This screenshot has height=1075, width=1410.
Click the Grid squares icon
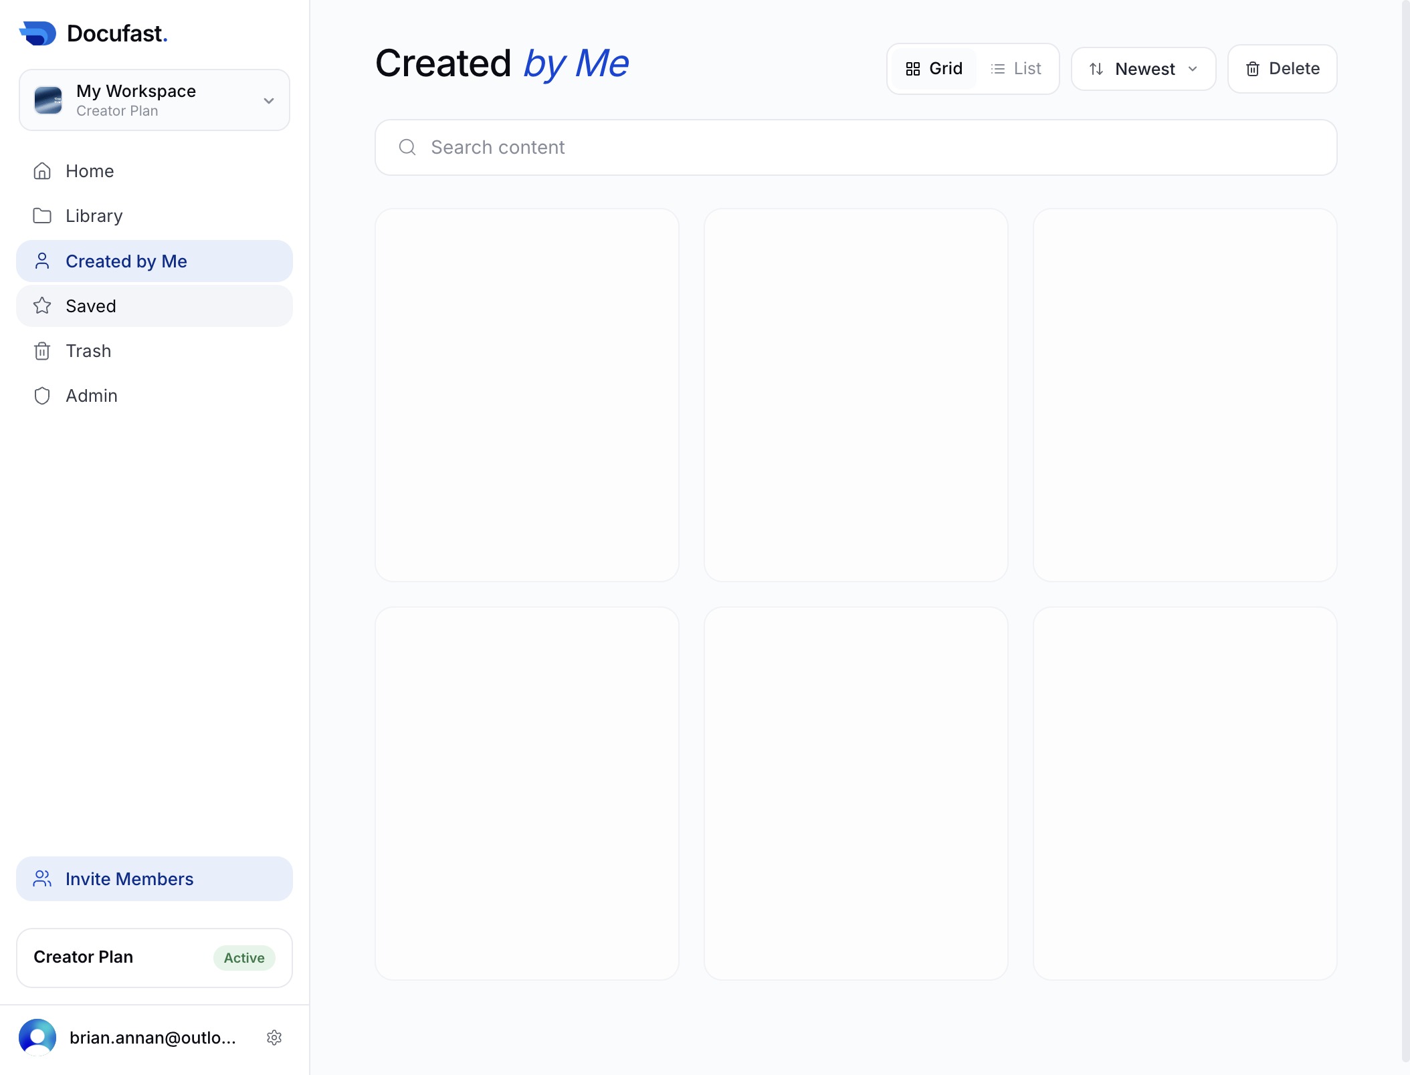[912, 69]
